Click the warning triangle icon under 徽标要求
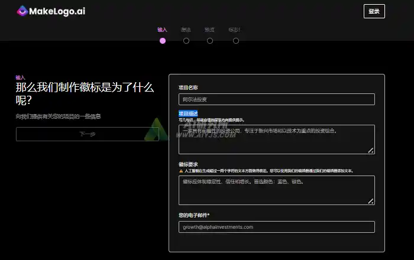The height and width of the screenshot is (260, 414). click(x=181, y=171)
